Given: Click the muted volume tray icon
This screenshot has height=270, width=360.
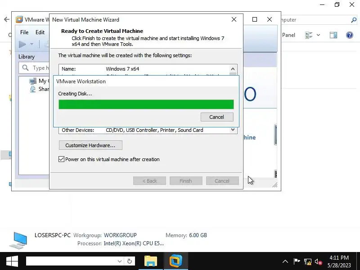Looking at the screenshot, I should click(x=319, y=261).
